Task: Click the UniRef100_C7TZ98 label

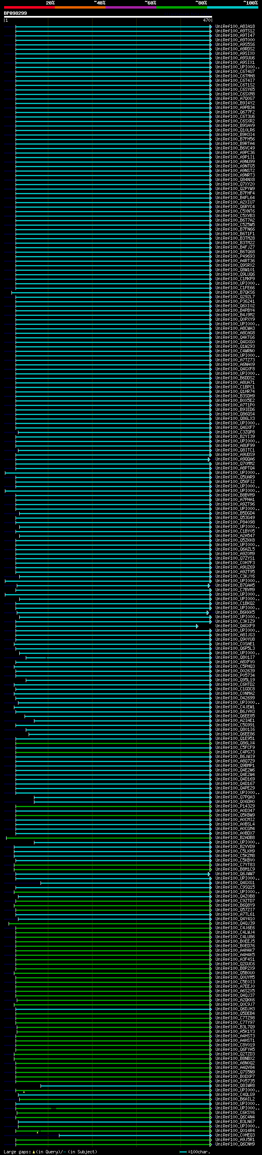Action: point(235,1018)
